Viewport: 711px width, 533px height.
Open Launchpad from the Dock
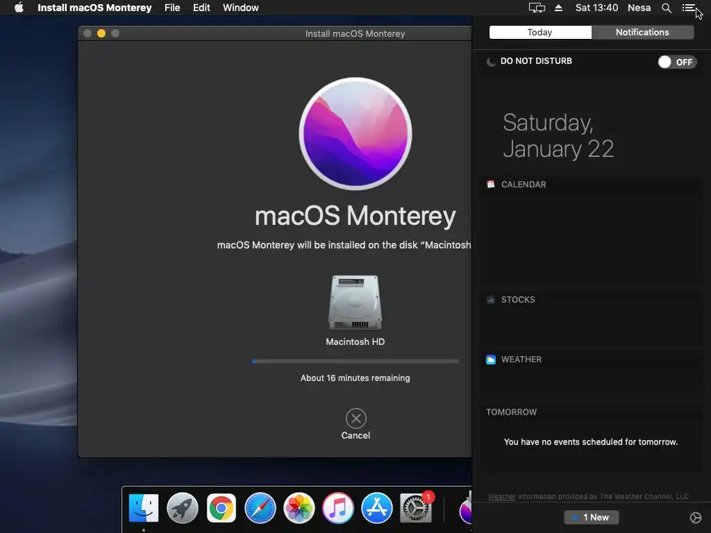click(x=183, y=508)
